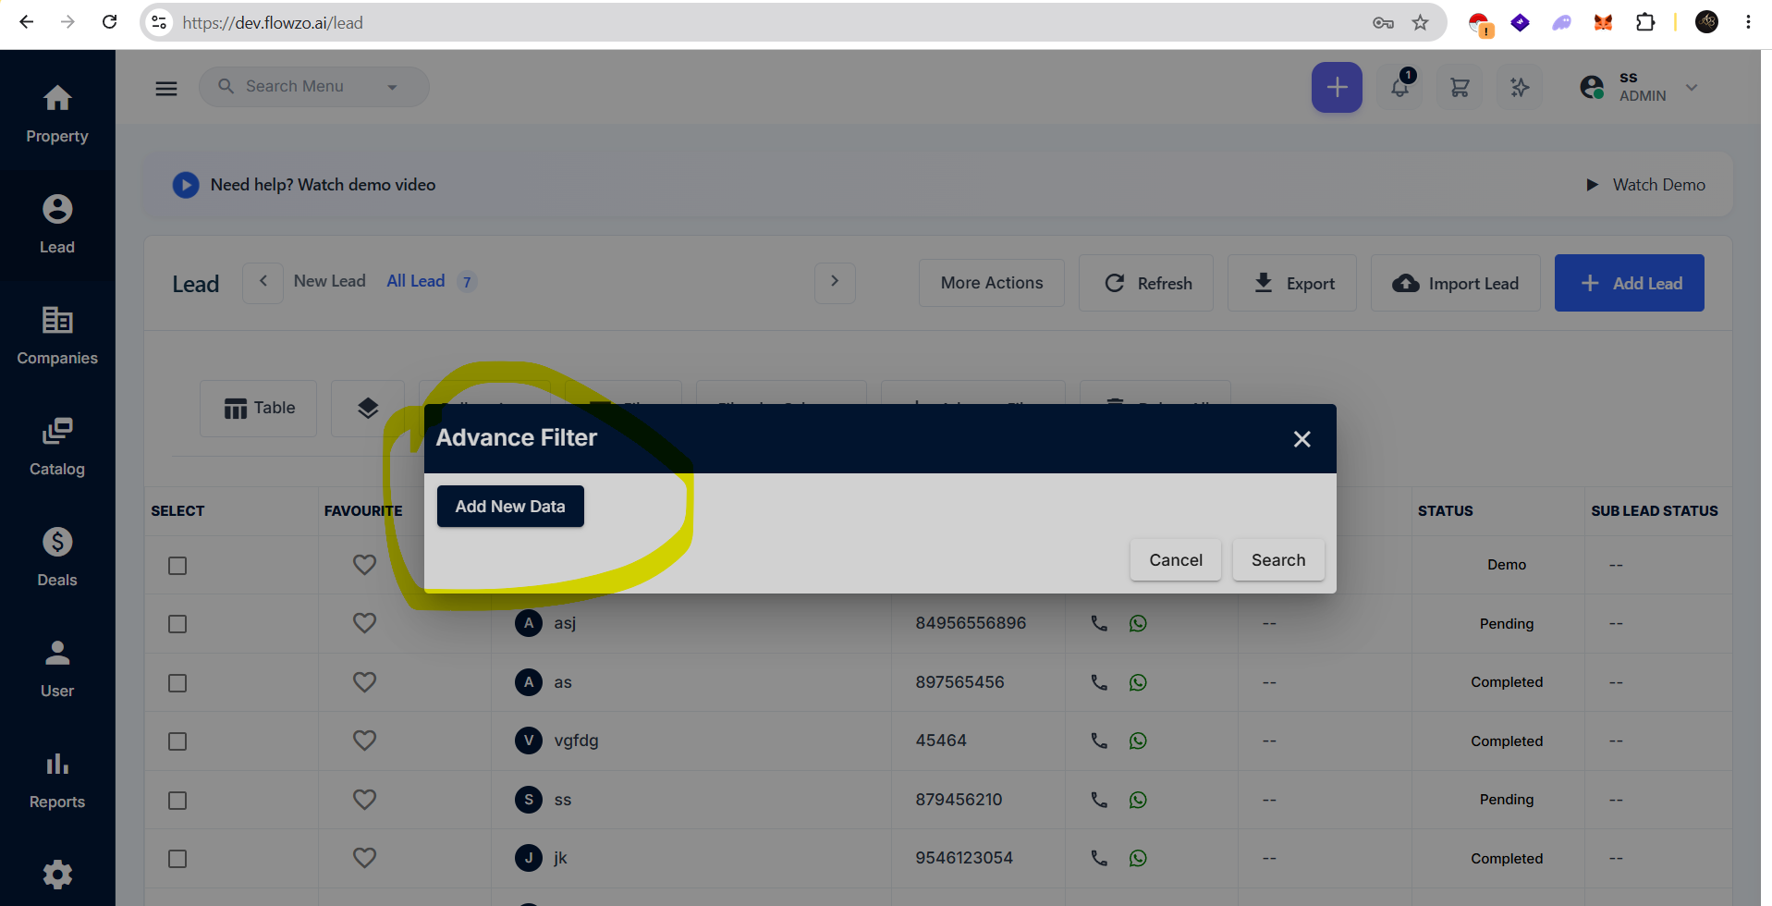Cancel the Advance Filter dialog
The height and width of the screenshot is (906, 1772).
pyautogui.click(x=1176, y=560)
